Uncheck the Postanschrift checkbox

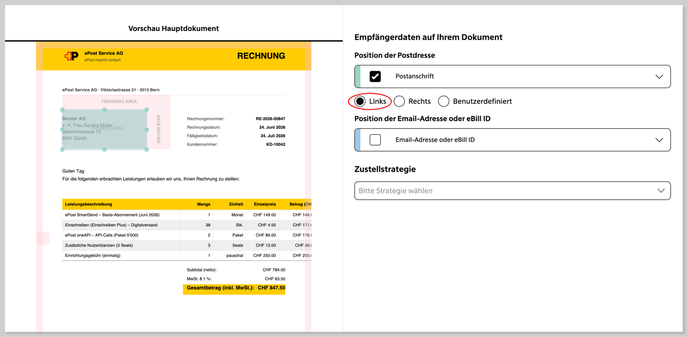point(375,76)
